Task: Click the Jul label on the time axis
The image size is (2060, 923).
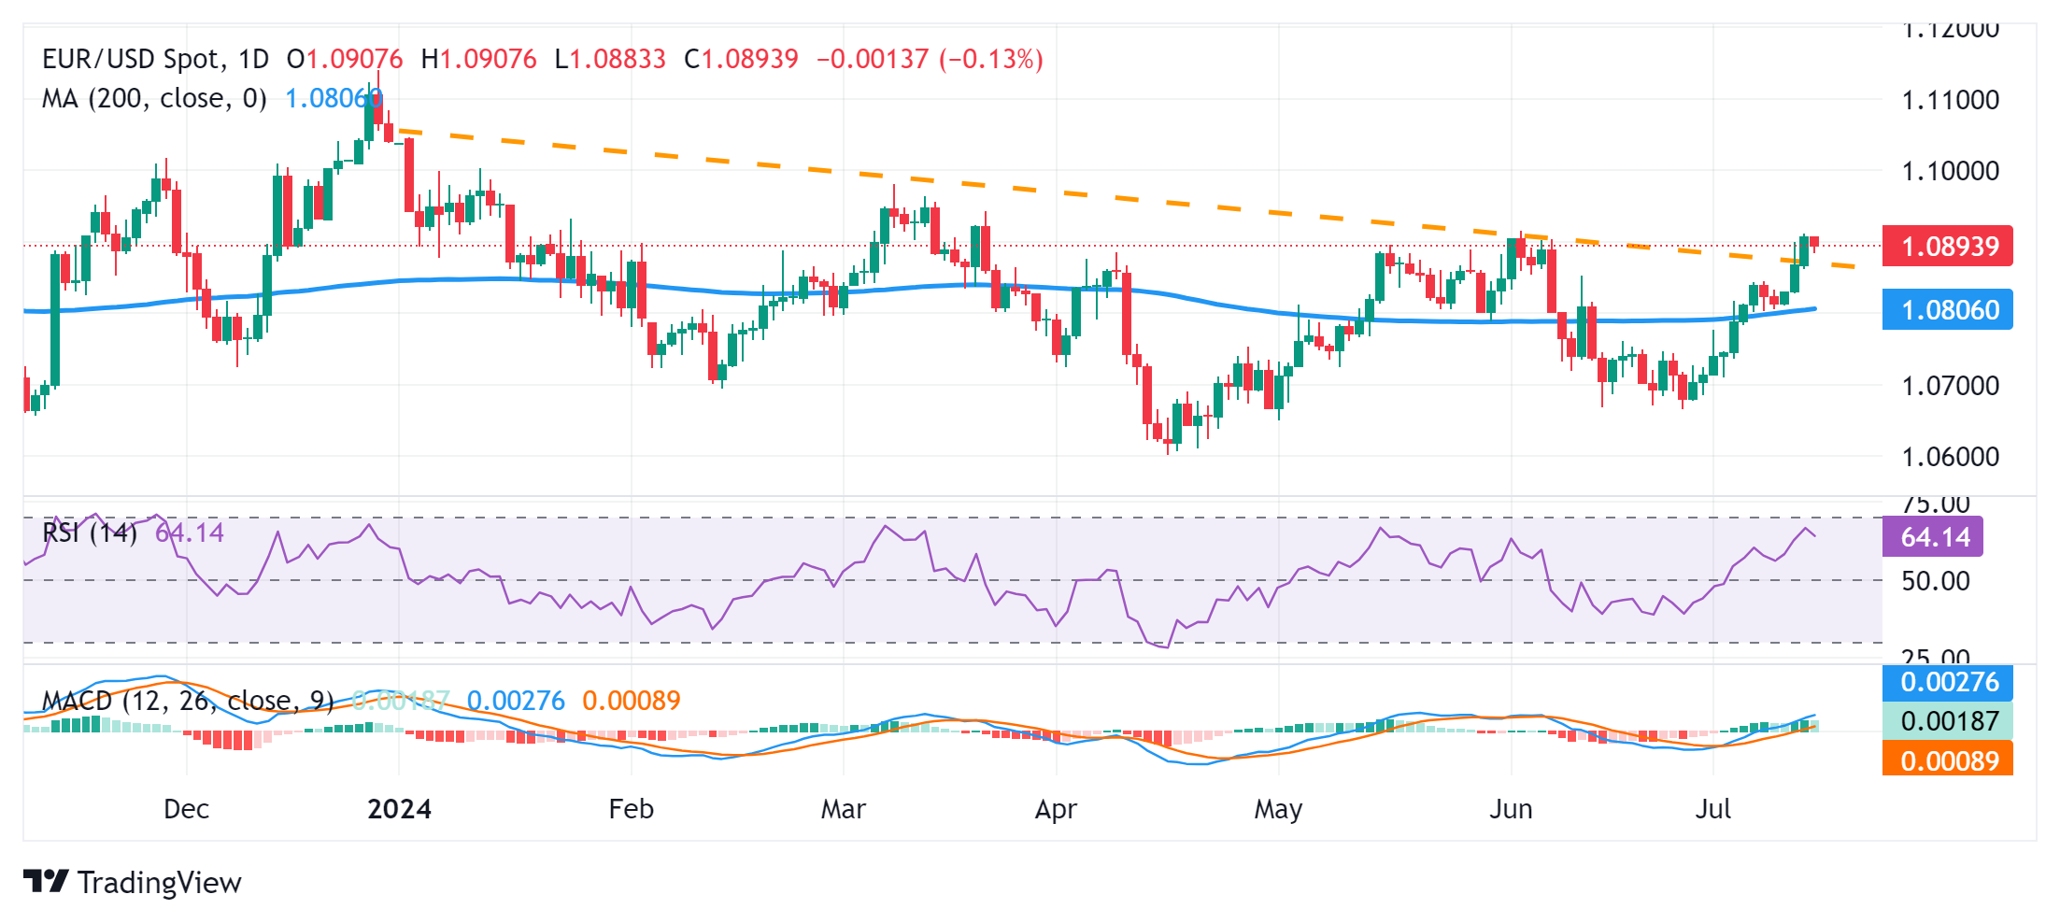Action: [1712, 809]
